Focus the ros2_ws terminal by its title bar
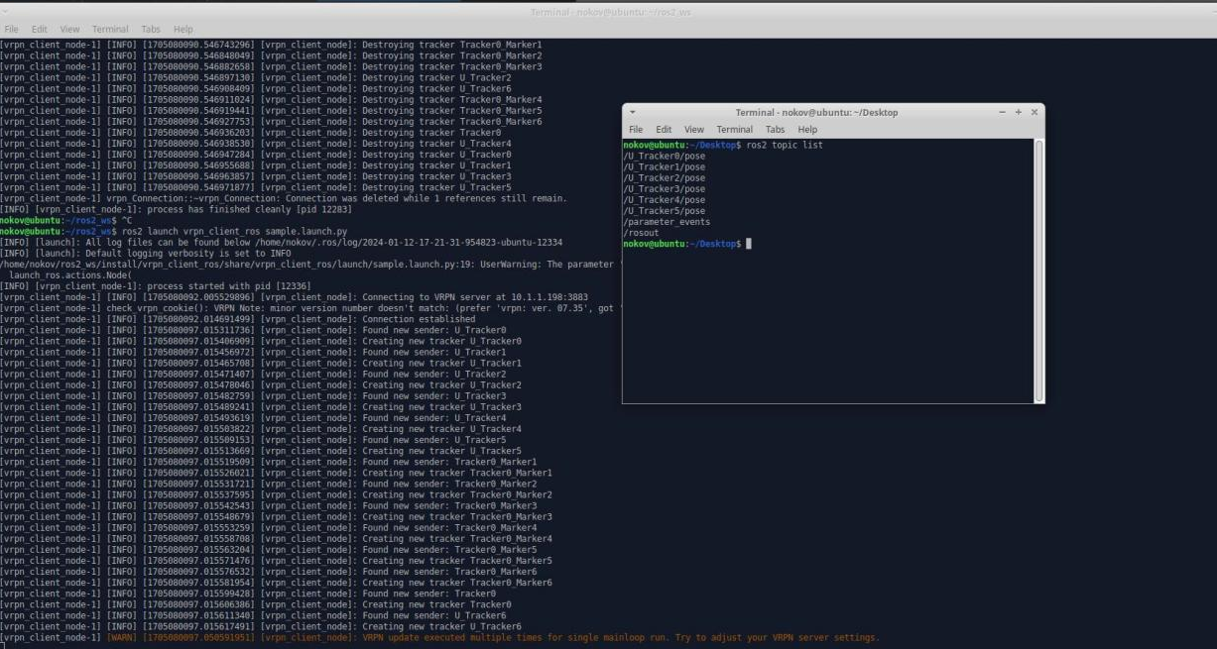This screenshot has width=1217, height=649. pos(608,12)
